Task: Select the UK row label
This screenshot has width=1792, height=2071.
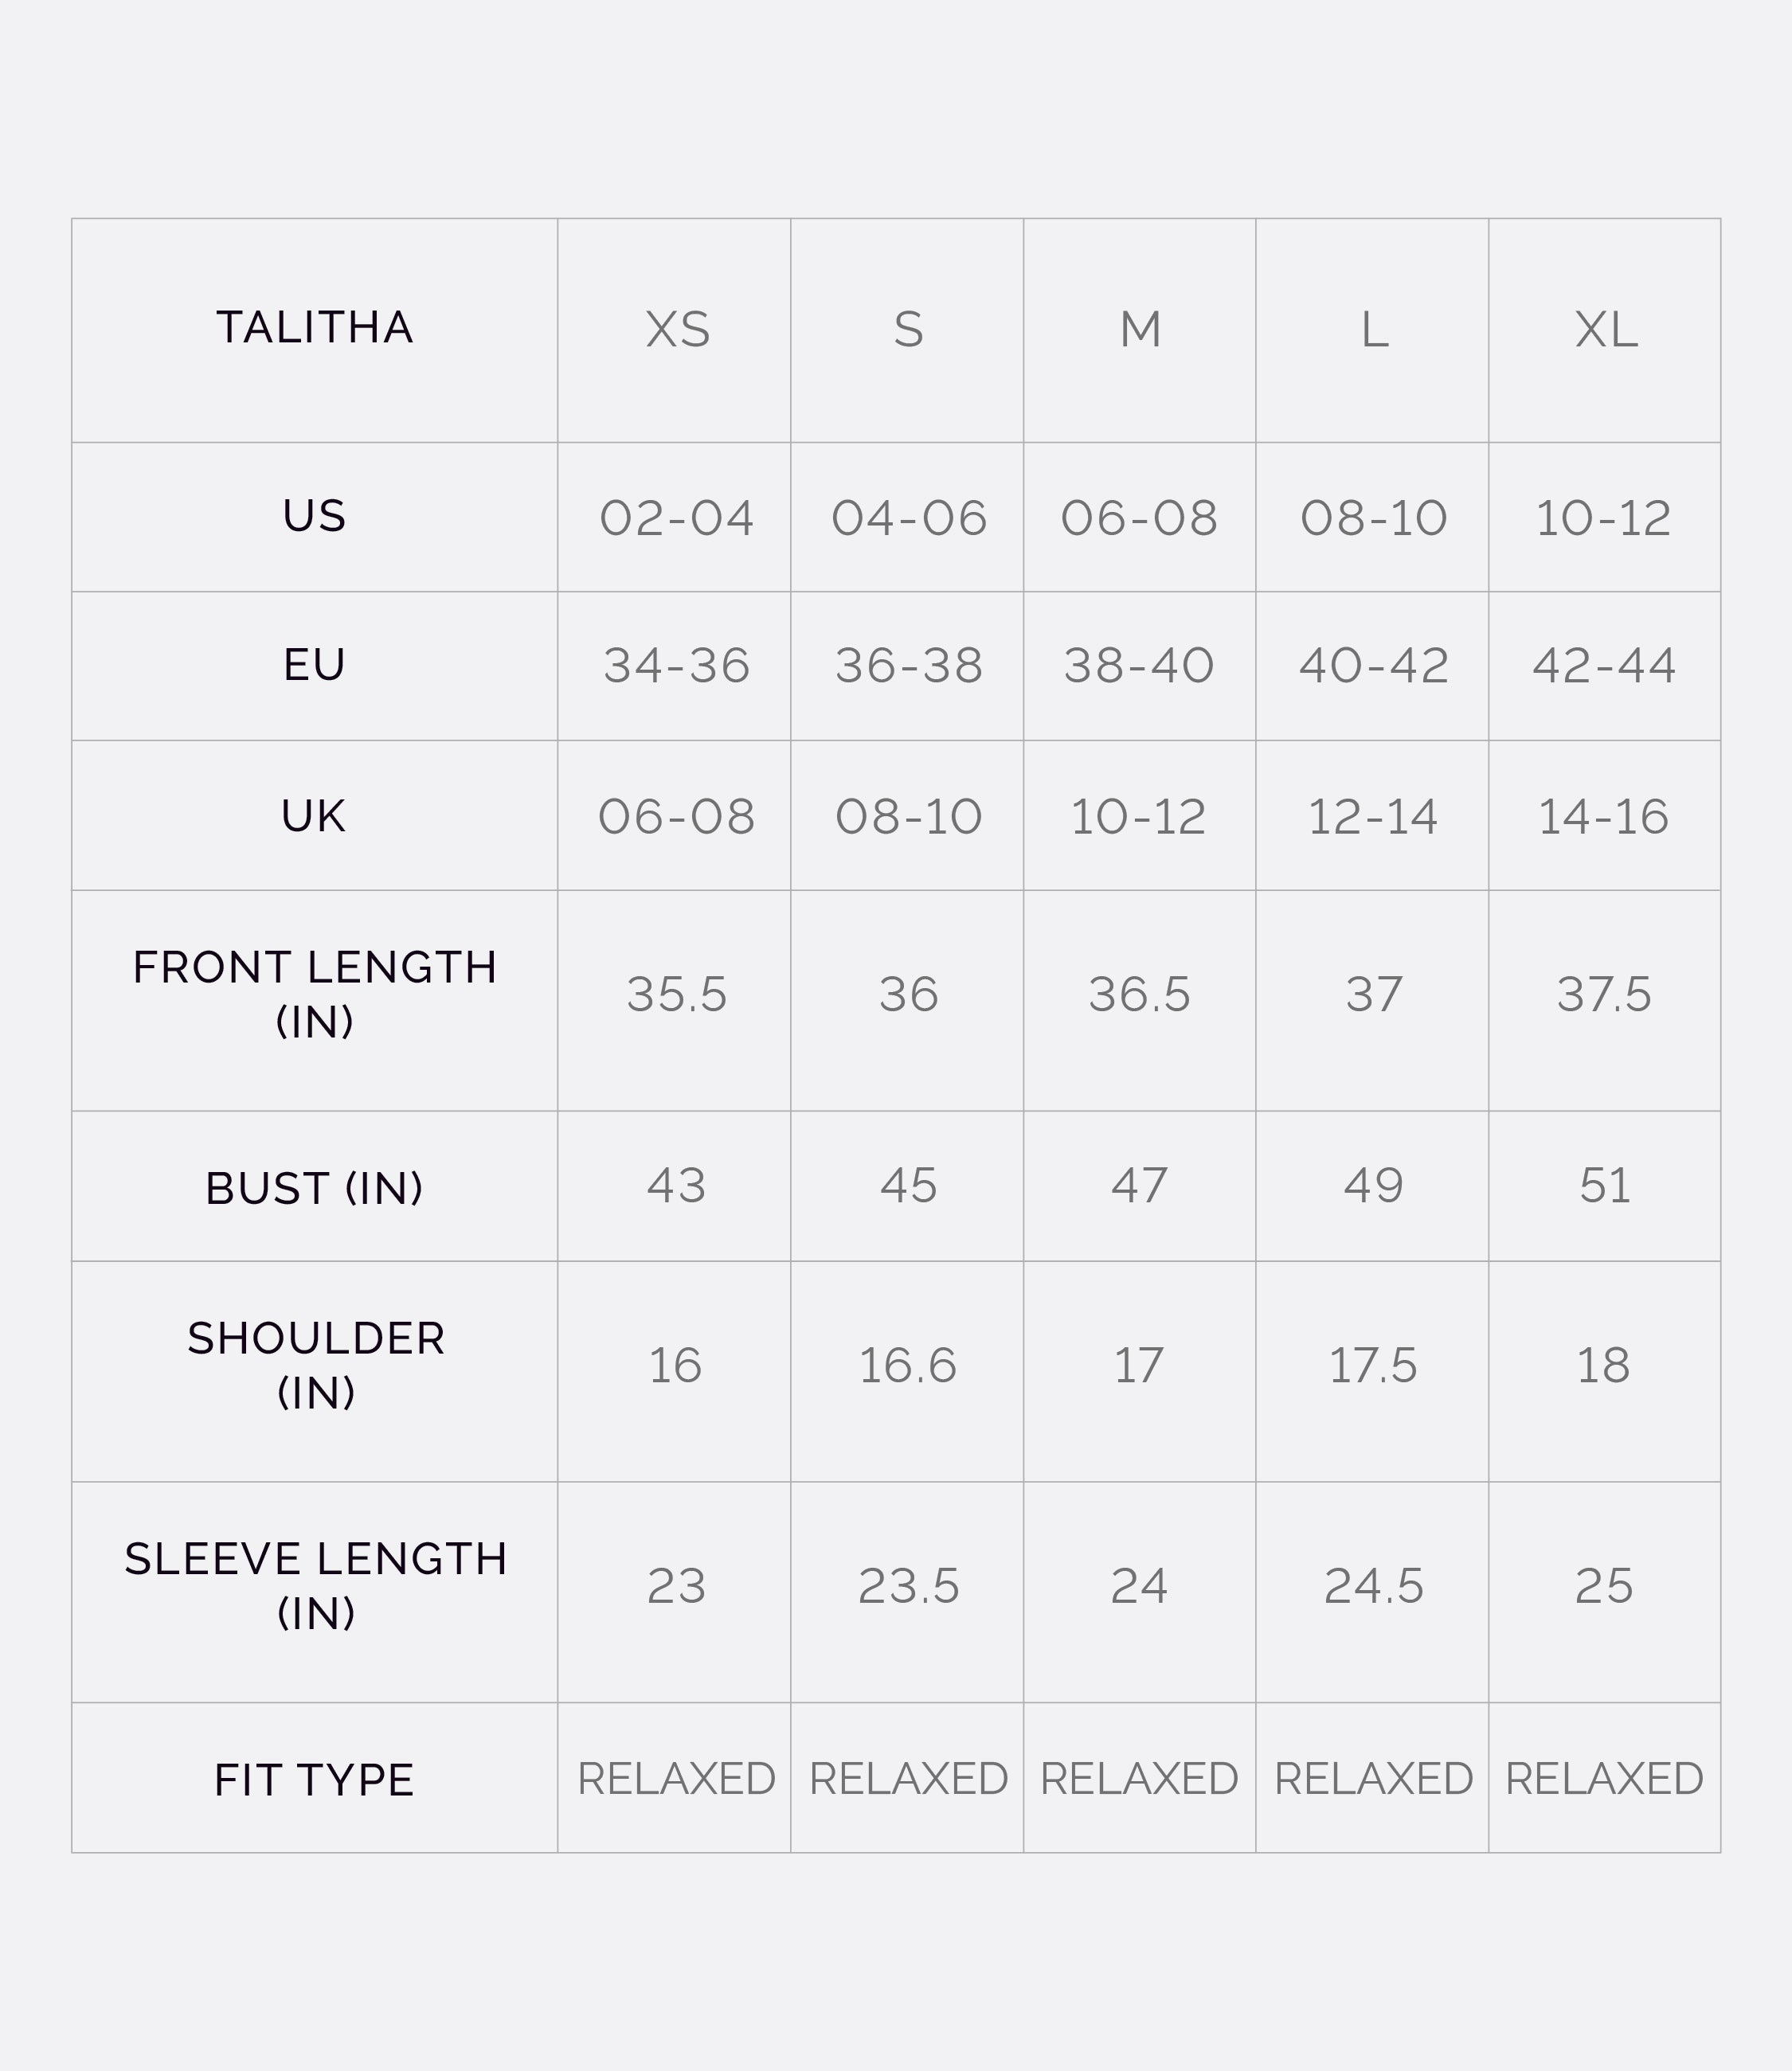Action: tap(314, 815)
